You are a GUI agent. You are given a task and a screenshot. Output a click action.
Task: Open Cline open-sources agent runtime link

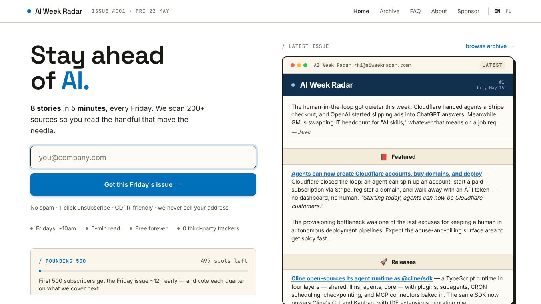(363, 278)
